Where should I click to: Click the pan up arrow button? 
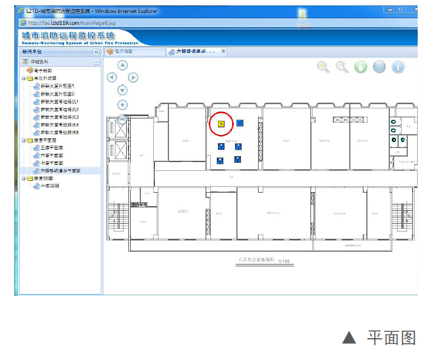(123, 65)
